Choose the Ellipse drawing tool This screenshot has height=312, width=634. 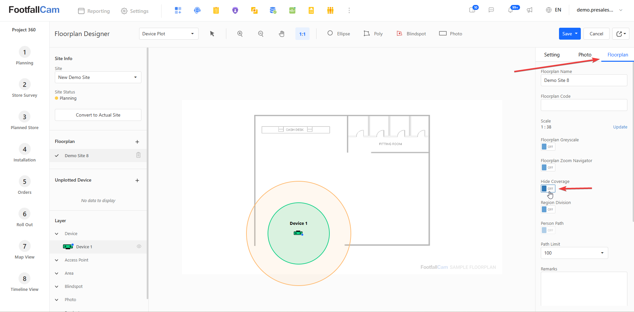pyautogui.click(x=339, y=34)
